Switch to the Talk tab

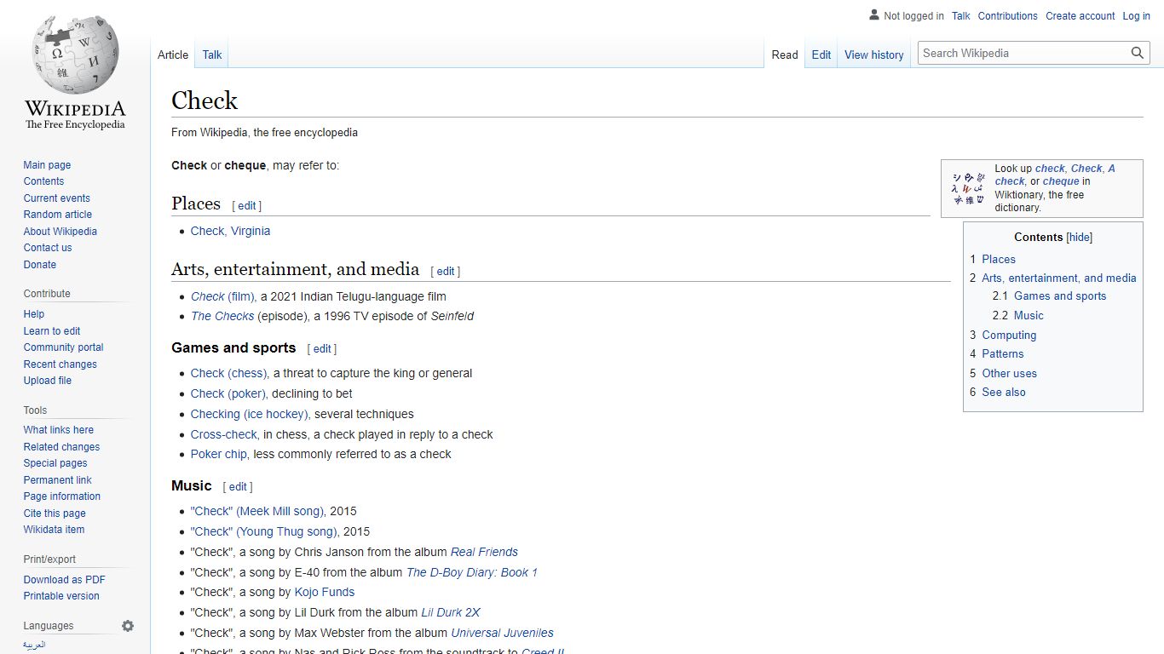212,54
